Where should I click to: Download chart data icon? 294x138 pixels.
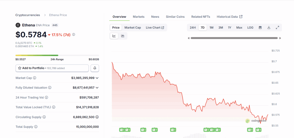(x=269, y=28)
